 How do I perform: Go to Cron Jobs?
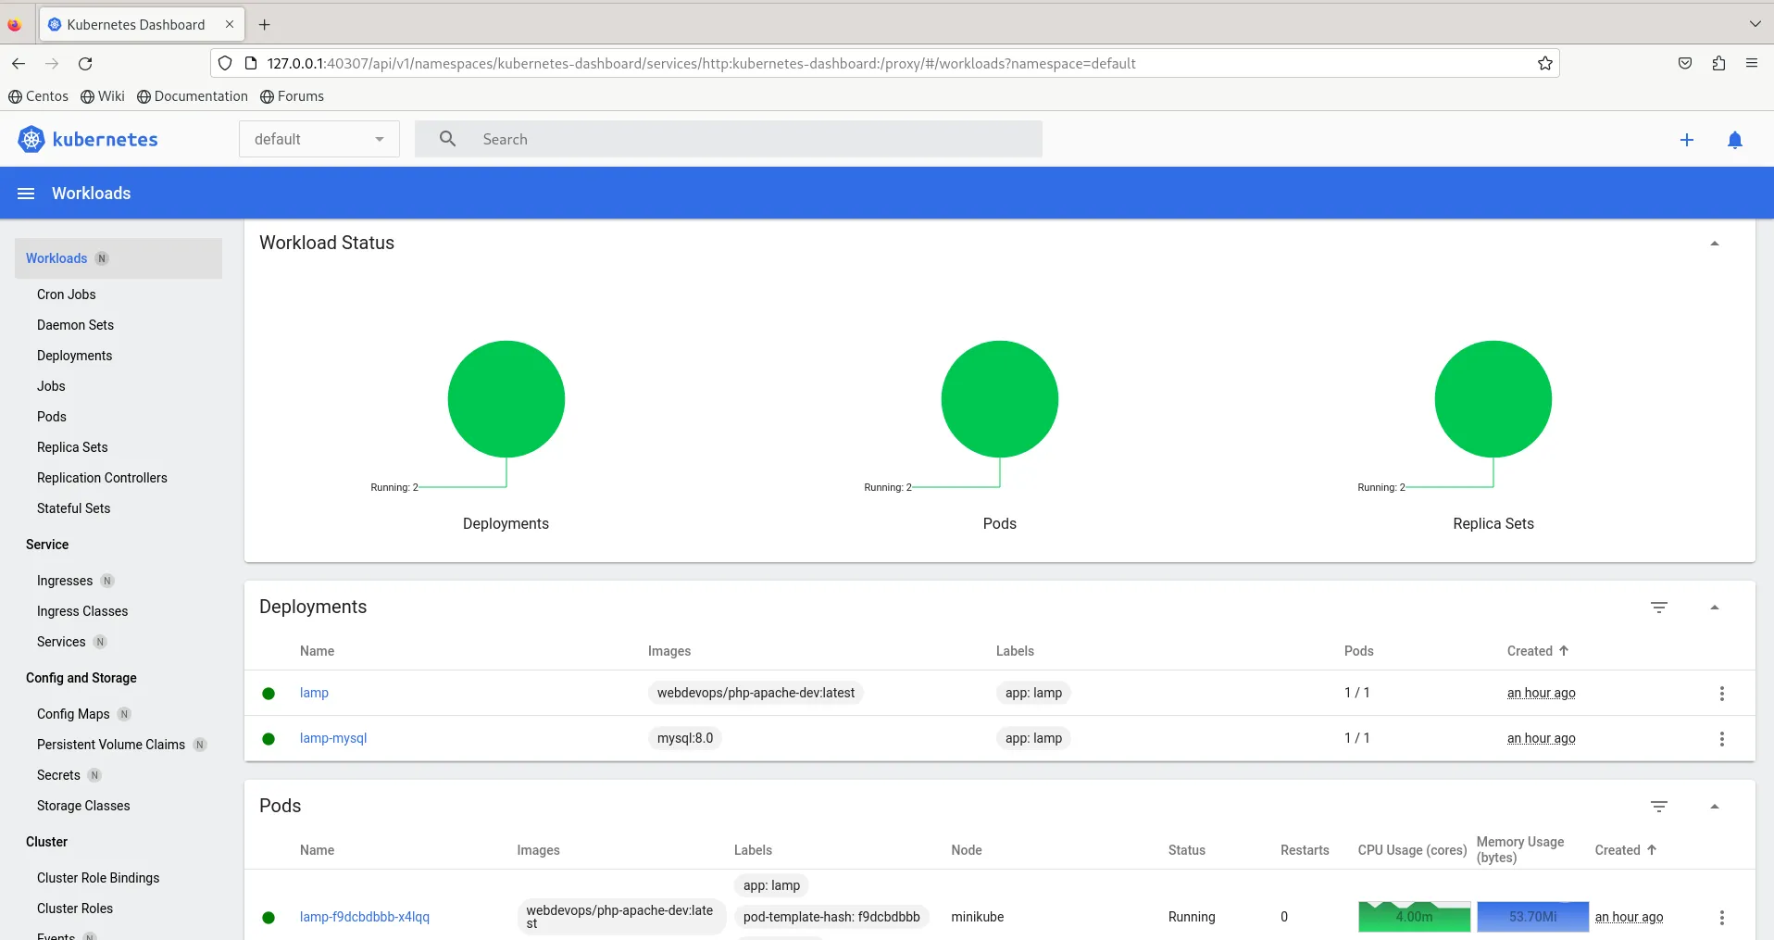(67, 295)
